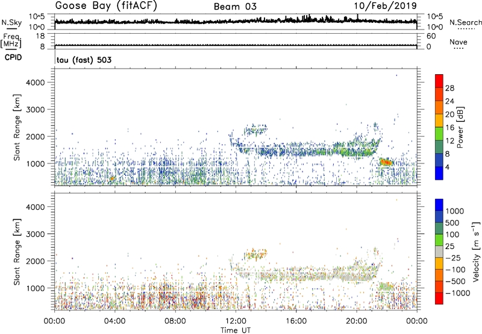Click the '28' tick on the power colorbar

449,88
